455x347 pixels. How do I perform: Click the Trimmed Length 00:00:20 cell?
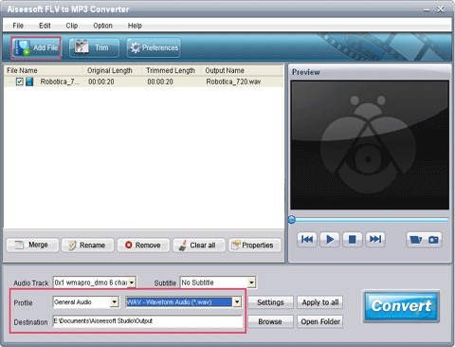[x=160, y=82]
